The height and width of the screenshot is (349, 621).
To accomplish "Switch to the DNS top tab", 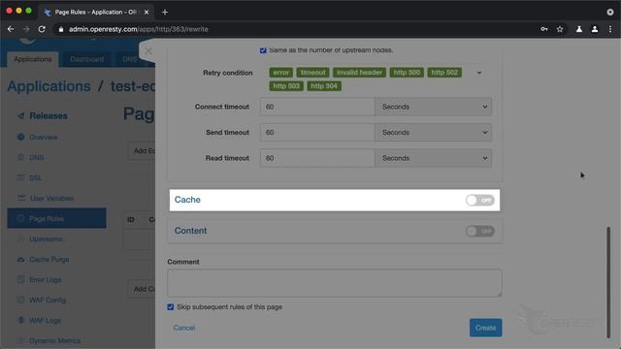I will (129, 59).
